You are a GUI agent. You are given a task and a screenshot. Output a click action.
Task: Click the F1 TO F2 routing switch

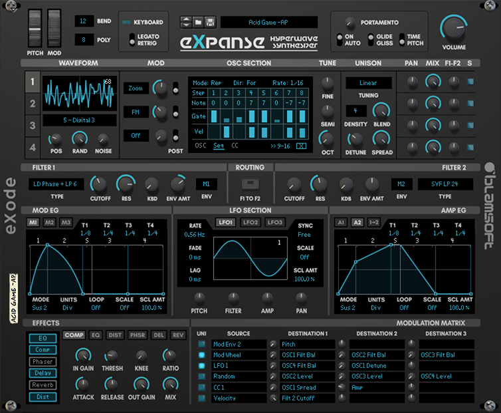250,184
